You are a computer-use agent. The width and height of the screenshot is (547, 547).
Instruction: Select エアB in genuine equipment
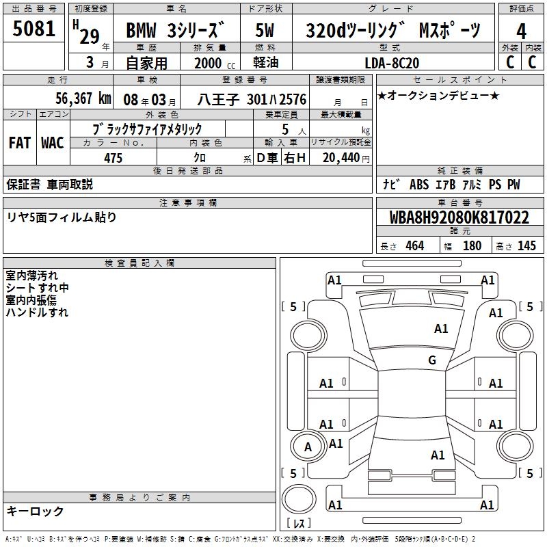(446, 185)
